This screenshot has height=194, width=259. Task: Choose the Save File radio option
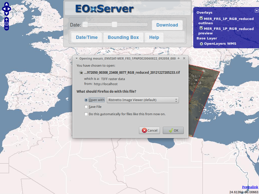[86, 107]
